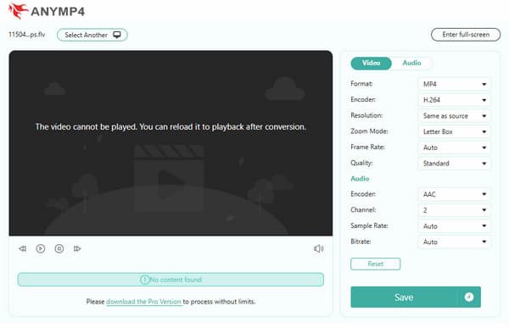Open audio Encoder dropdown AAC
Viewport: 509px width, 328px height.
(x=454, y=194)
